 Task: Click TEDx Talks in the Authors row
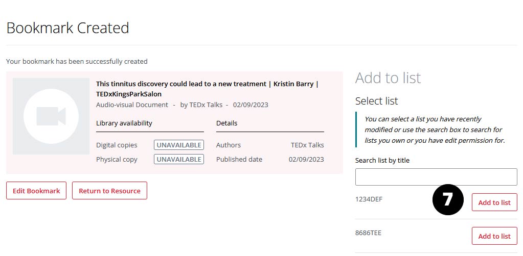click(307, 145)
